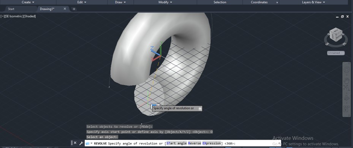The image size is (353, 148).
Task: Select the Orbit navigation tool
Action: pos(346,99)
